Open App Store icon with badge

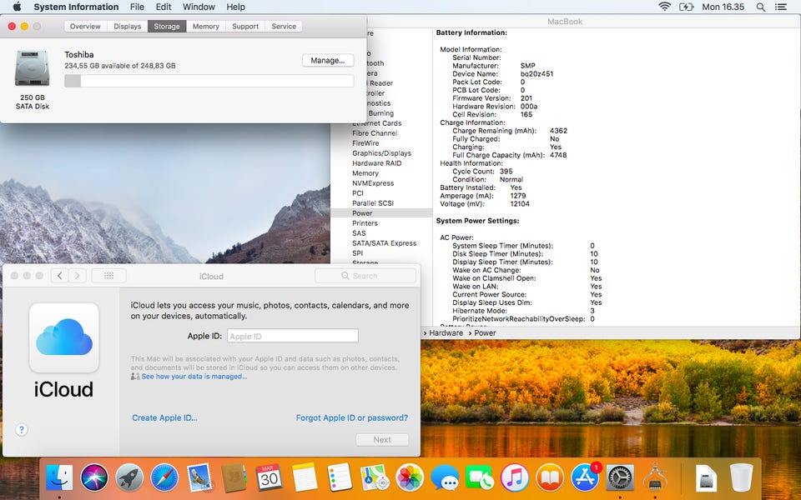tap(585, 478)
